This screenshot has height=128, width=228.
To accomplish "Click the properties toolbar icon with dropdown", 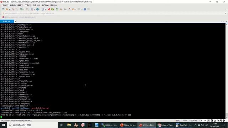I will [21, 9].
